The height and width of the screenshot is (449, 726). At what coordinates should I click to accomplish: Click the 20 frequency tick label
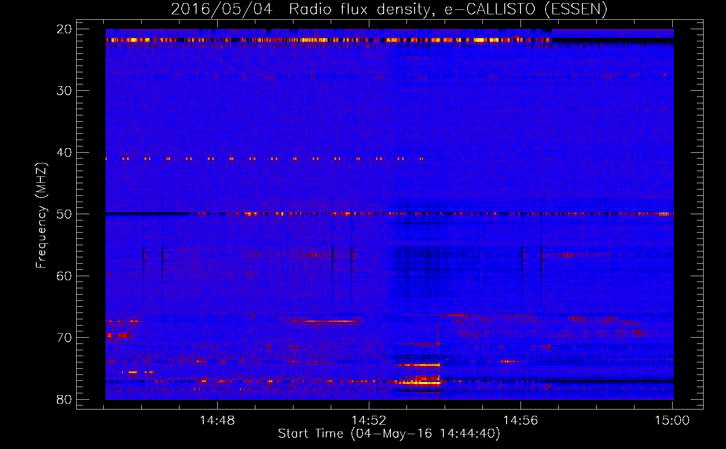(64, 29)
